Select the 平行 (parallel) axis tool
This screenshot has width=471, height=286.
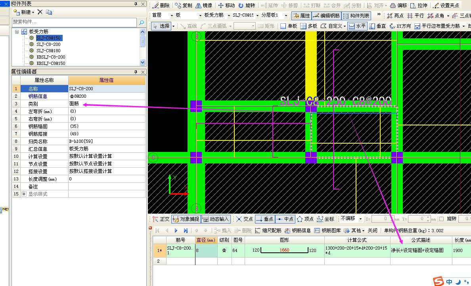pyautogui.click(x=415, y=15)
